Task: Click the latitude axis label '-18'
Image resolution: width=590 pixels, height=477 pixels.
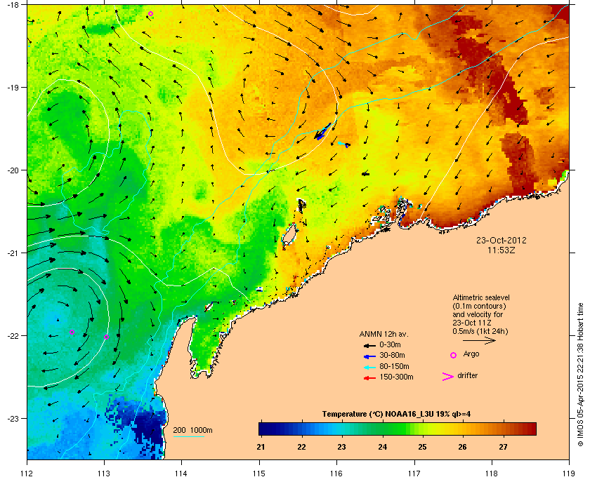Action: pos(13,4)
